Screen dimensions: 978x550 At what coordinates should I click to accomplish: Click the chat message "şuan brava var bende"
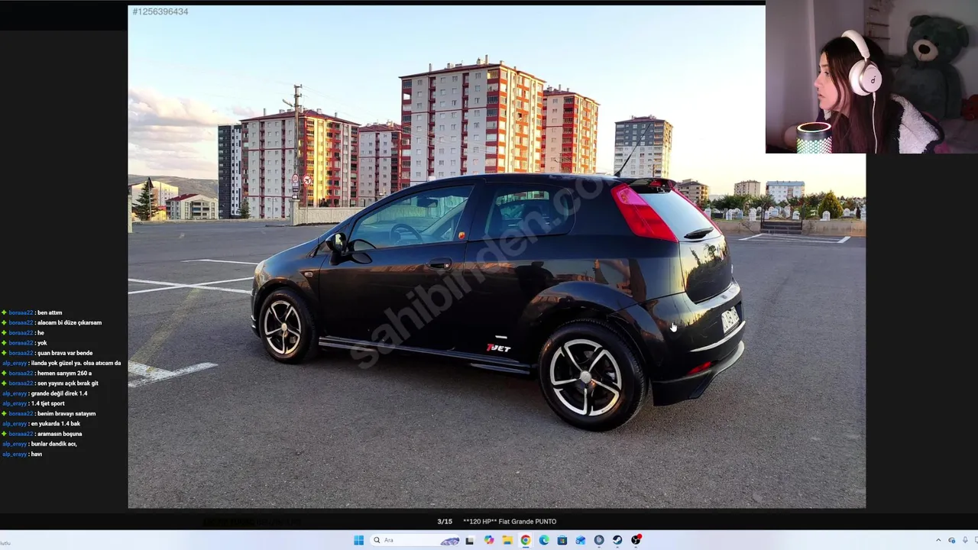(x=64, y=353)
